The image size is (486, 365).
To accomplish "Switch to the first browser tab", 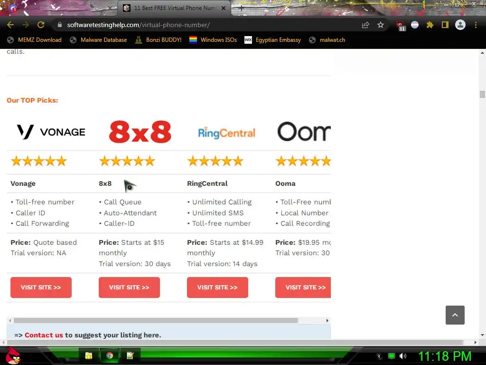I will (x=59, y=8).
